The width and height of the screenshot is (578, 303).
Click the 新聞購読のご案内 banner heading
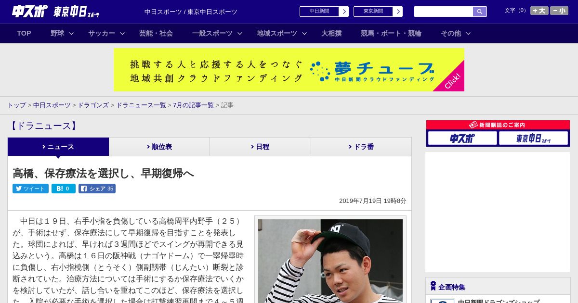(498, 125)
